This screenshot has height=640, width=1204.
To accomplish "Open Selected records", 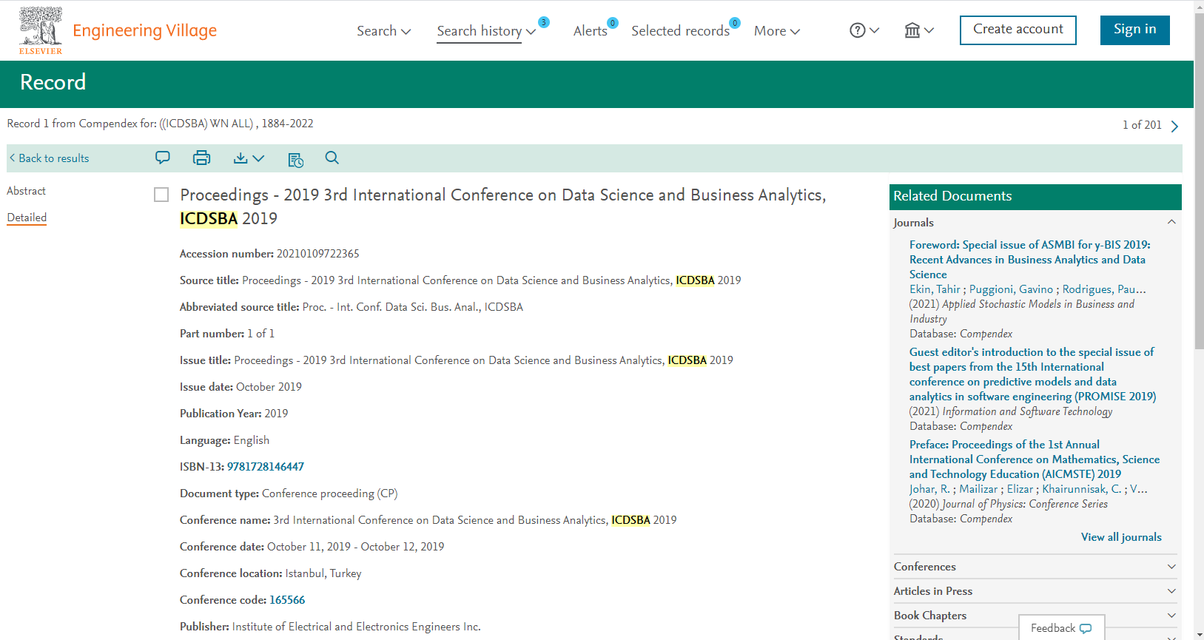I will point(680,31).
